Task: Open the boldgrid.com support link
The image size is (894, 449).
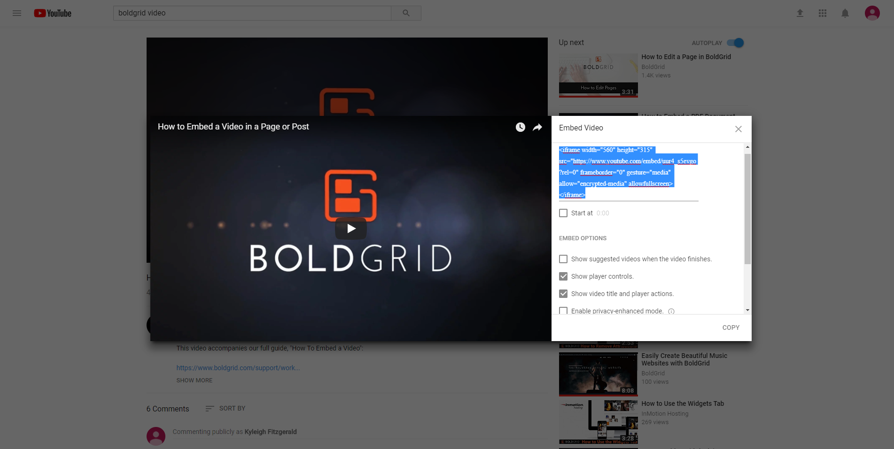Action: tap(238, 368)
